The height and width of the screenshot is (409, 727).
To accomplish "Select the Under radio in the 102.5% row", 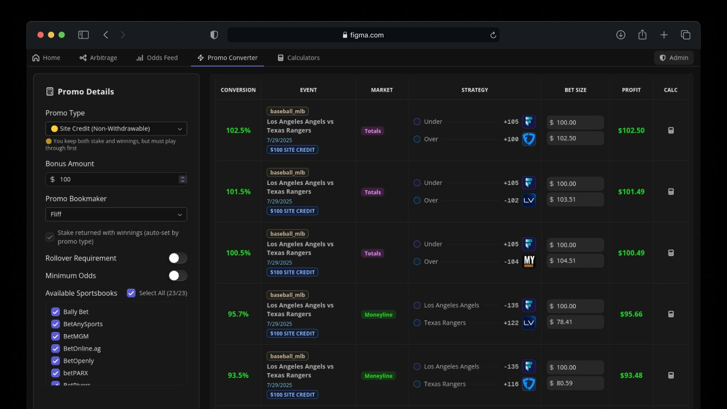I will click(417, 122).
